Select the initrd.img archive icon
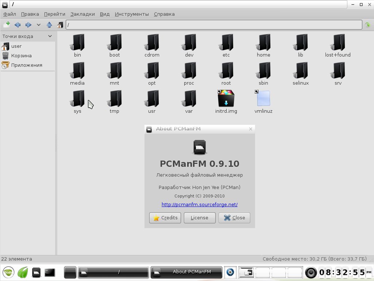This screenshot has width=374, height=281. (x=226, y=99)
